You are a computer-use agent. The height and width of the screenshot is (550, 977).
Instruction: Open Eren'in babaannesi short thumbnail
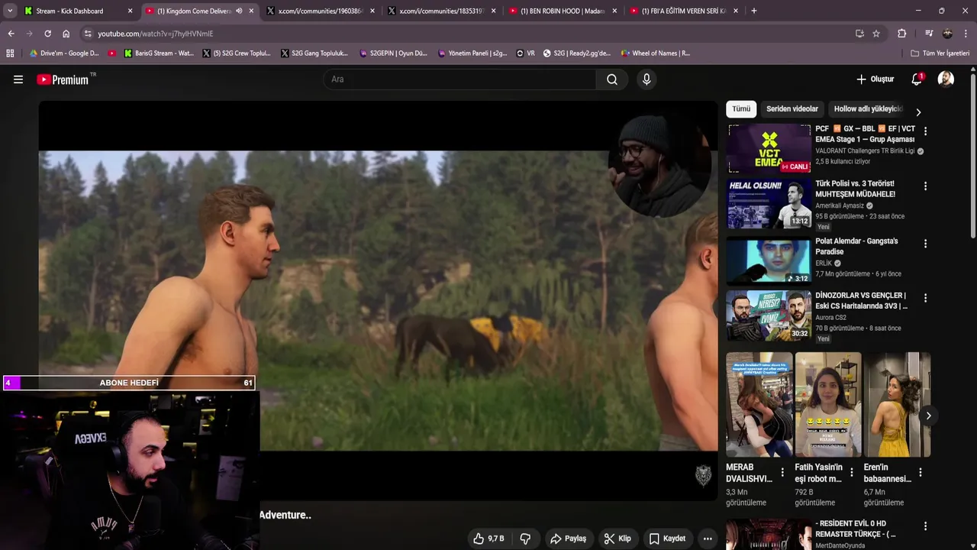pos(898,404)
